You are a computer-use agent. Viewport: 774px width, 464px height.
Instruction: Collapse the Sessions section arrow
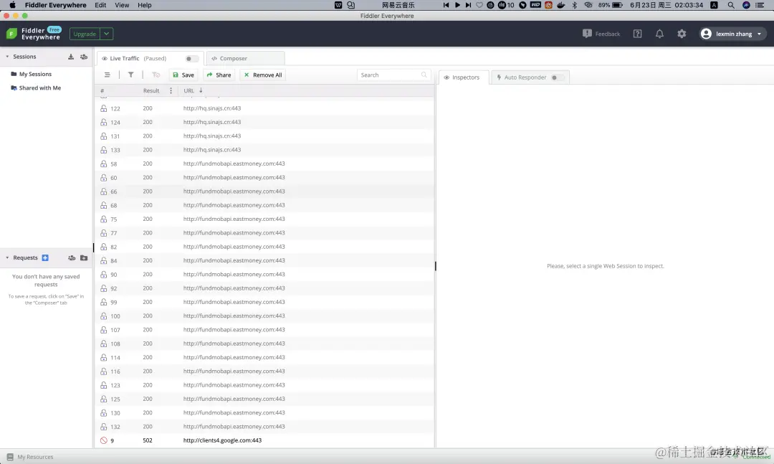(x=7, y=57)
